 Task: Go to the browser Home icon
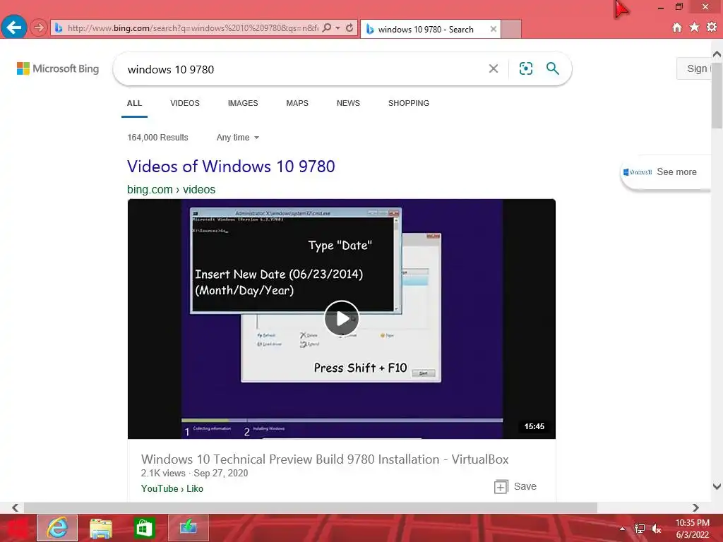coord(676,28)
